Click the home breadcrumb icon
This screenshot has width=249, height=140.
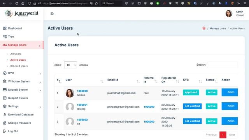click(x=204, y=28)
